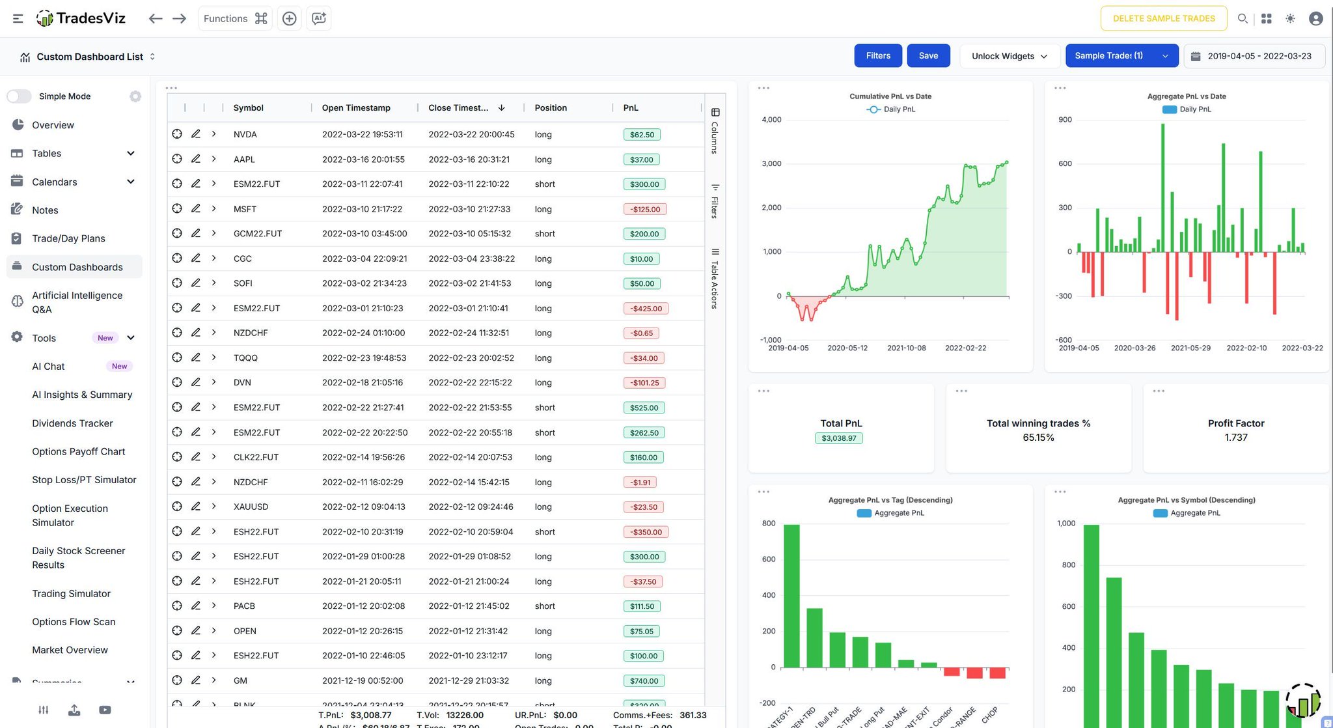1333x728 pixels.
Task: Click the crosshair chart icon for AAPL trade
Action: tap(177, 159)
